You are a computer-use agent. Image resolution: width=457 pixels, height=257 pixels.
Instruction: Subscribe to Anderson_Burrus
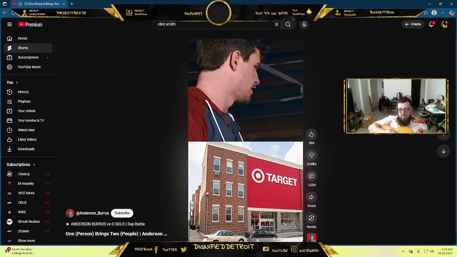point(122,213)
